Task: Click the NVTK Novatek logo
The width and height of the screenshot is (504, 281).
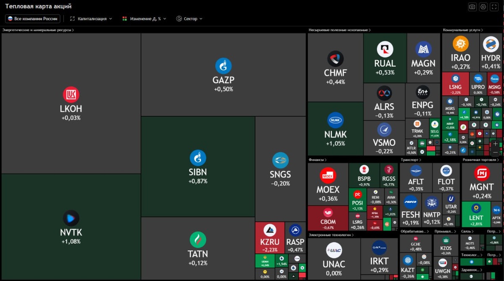Action: pos(71,218)
